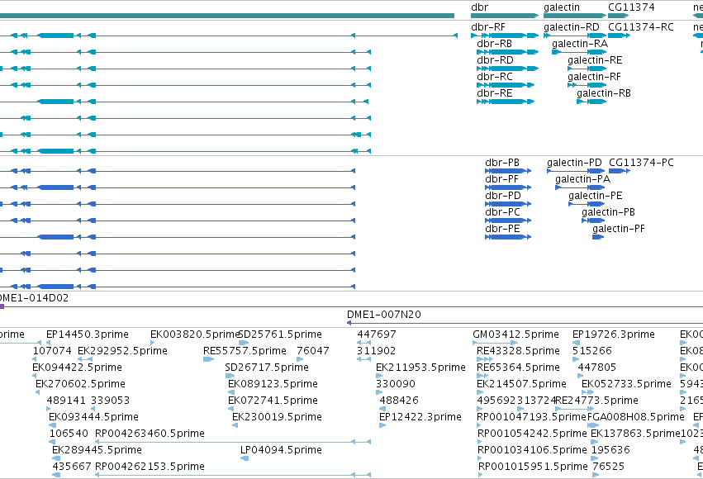Select the dbr-PB protein label
Viewport: 703px width, 479px height.
point(502,163)
